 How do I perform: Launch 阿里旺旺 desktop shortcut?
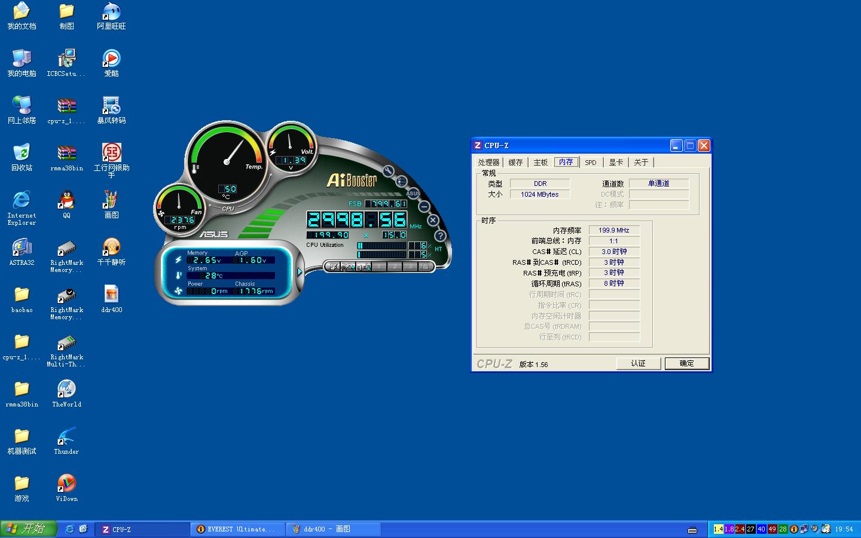[x=111, y=16]
